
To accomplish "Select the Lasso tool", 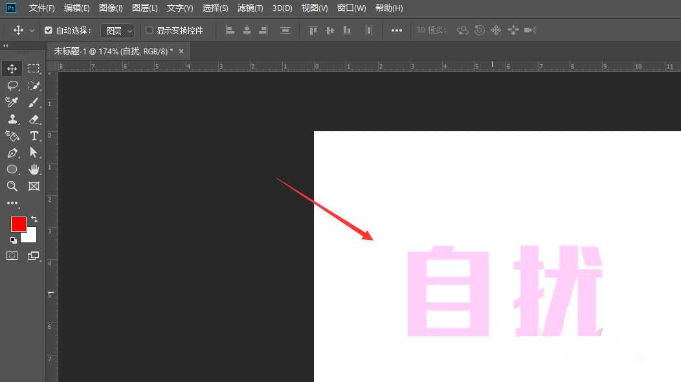I will [x=13, y=85].
